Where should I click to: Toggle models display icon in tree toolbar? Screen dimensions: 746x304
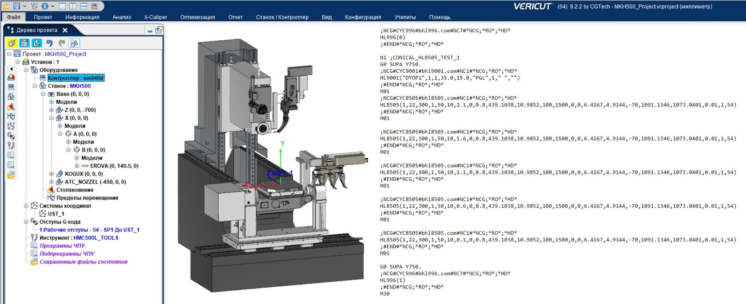click(74, 43)
